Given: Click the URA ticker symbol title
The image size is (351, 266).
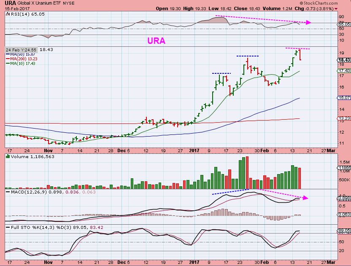Looking at the screenshot, I should tap(10, 3).
